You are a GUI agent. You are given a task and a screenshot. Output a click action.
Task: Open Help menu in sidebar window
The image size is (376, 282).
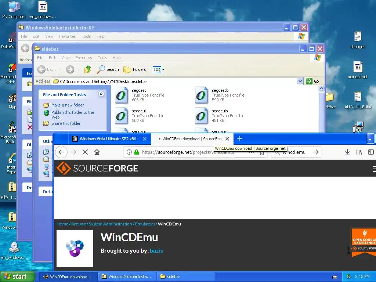click(116, 58)
